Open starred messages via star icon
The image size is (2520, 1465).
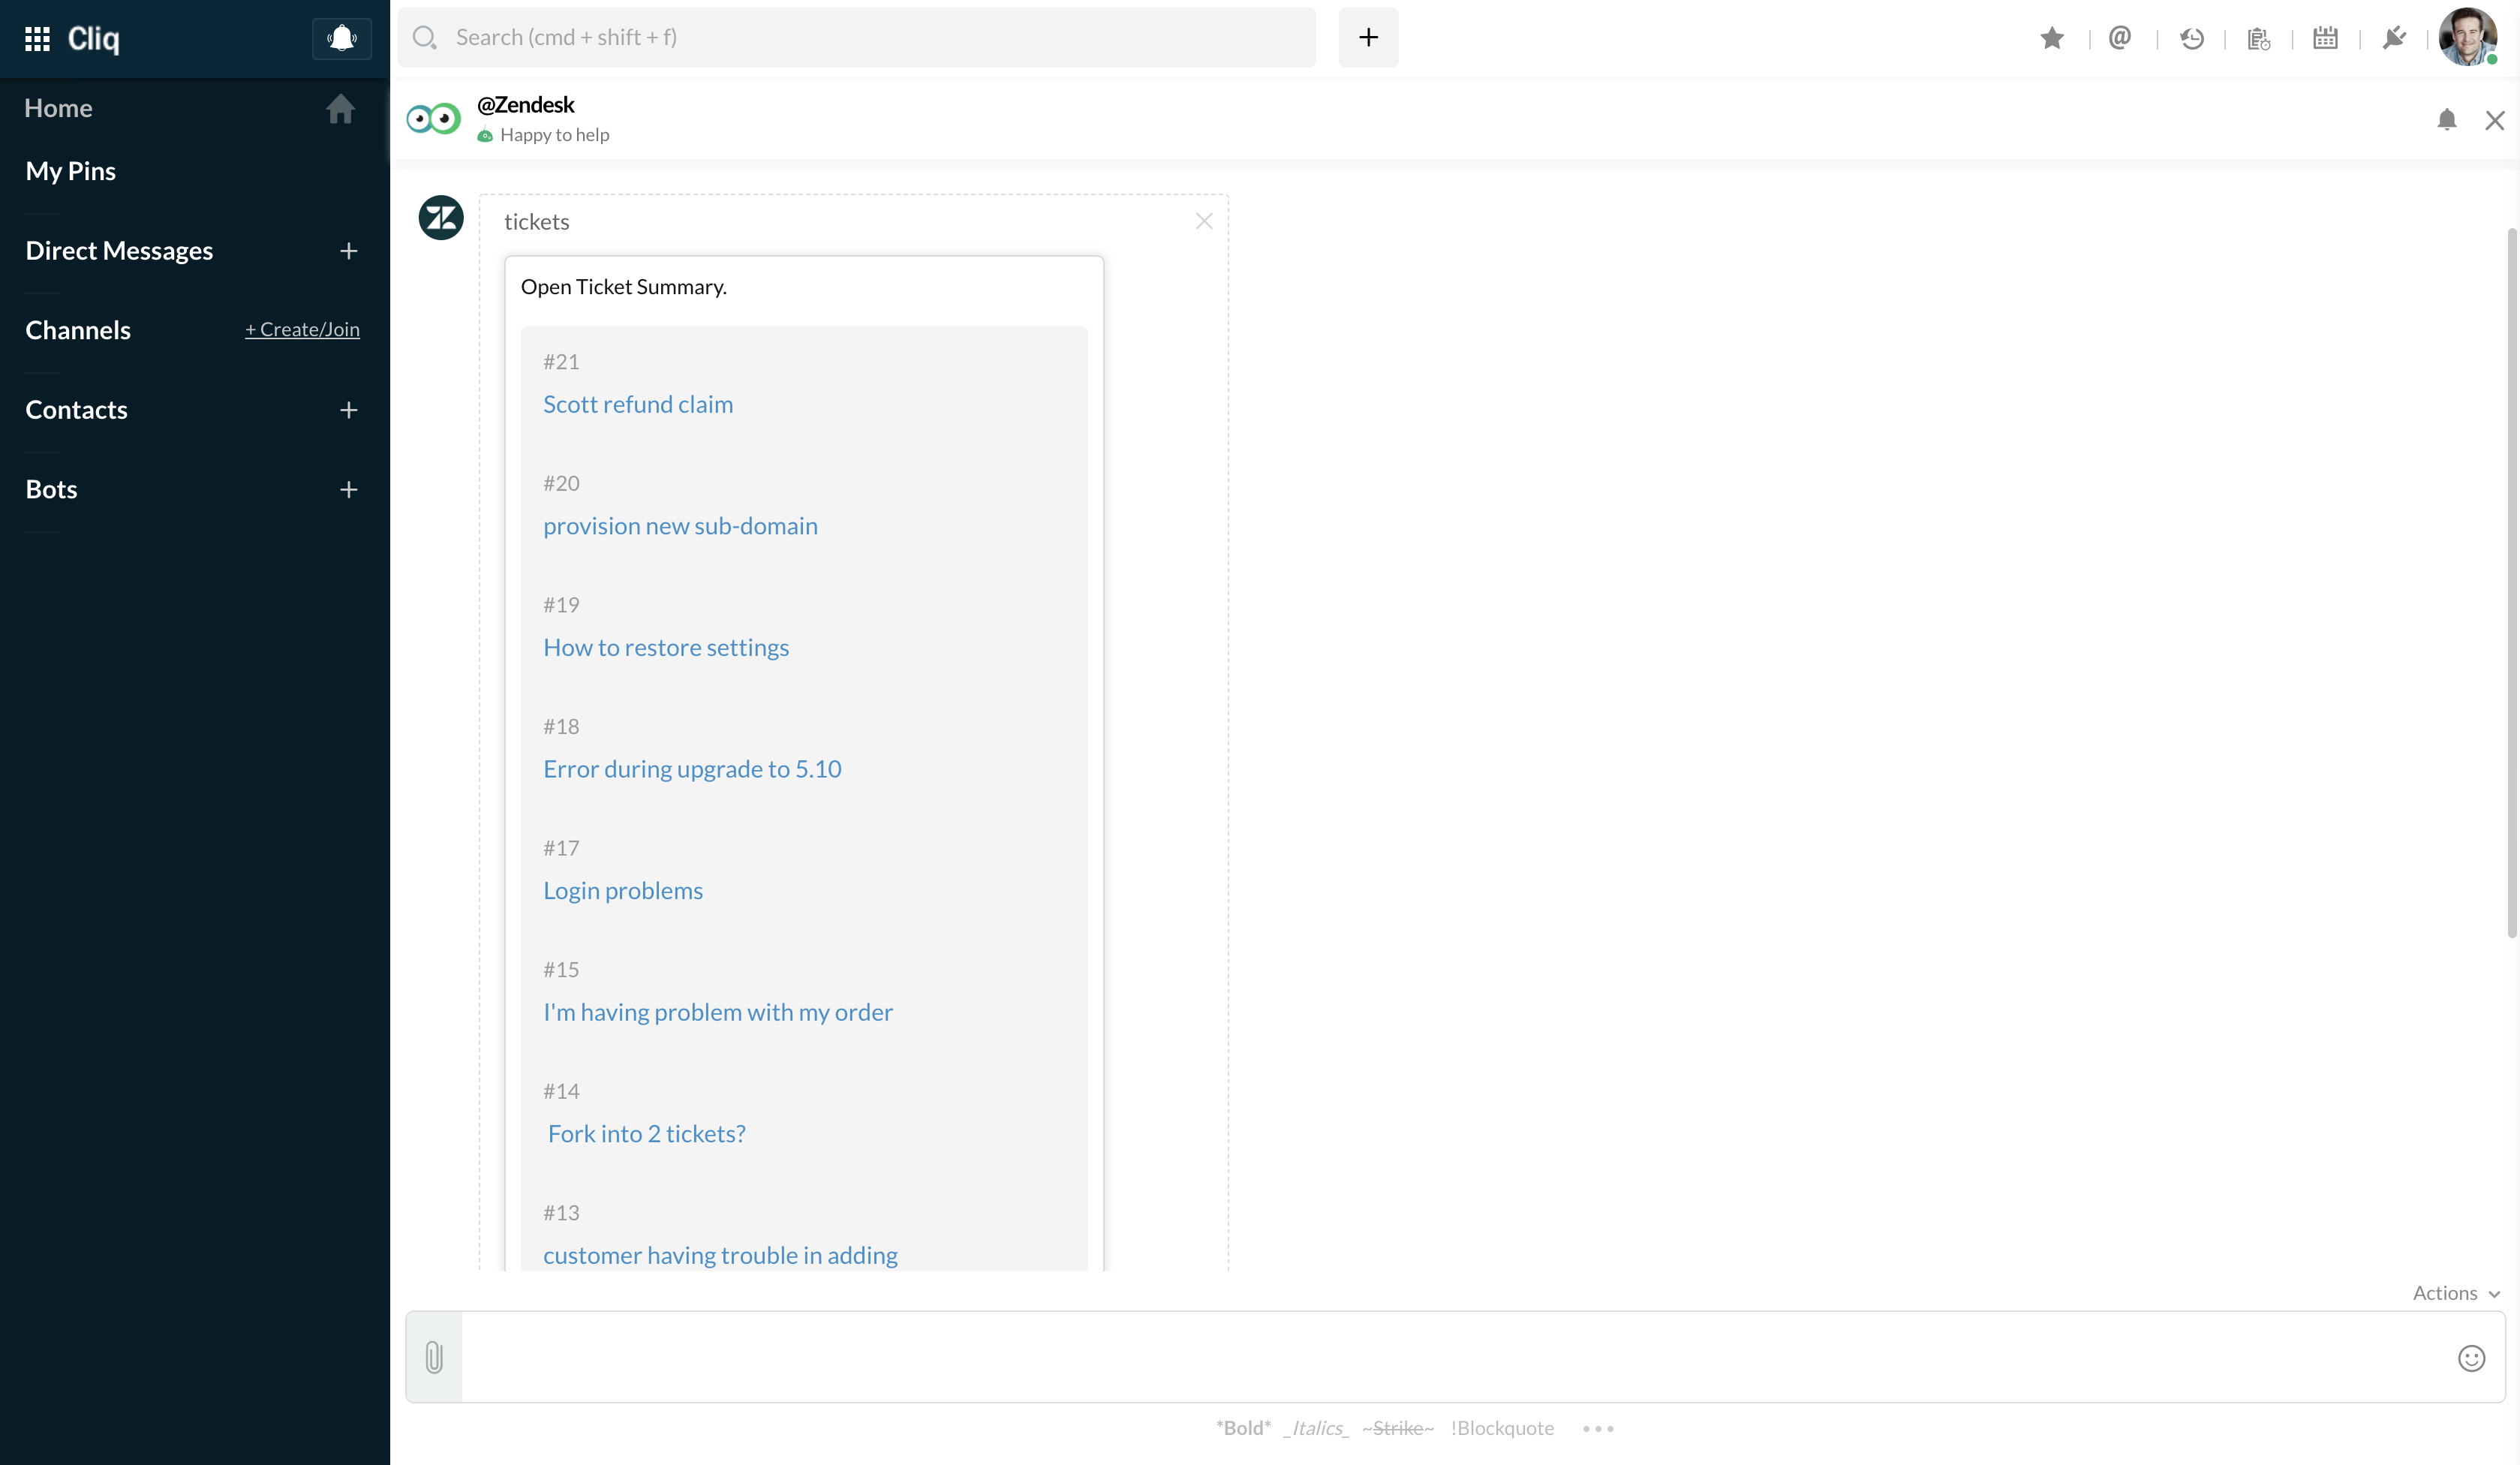2051,38
